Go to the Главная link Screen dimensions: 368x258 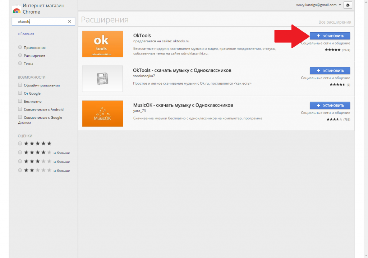26,34
